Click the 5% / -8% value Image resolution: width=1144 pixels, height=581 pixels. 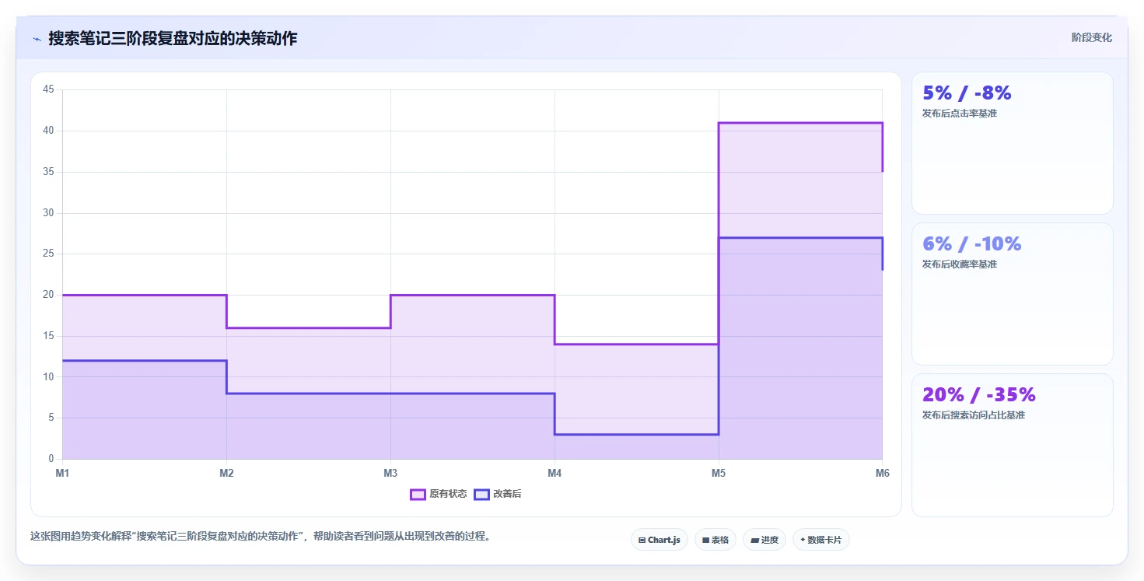click(967, 93)
